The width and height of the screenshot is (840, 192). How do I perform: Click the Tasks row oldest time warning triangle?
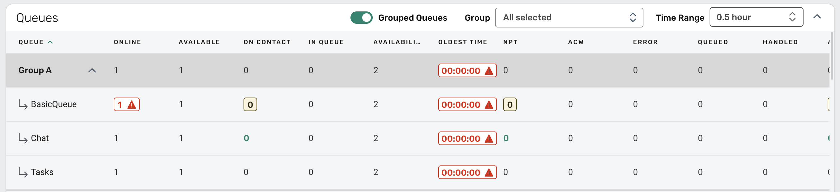pyautogui.click(x=489, y=173)
